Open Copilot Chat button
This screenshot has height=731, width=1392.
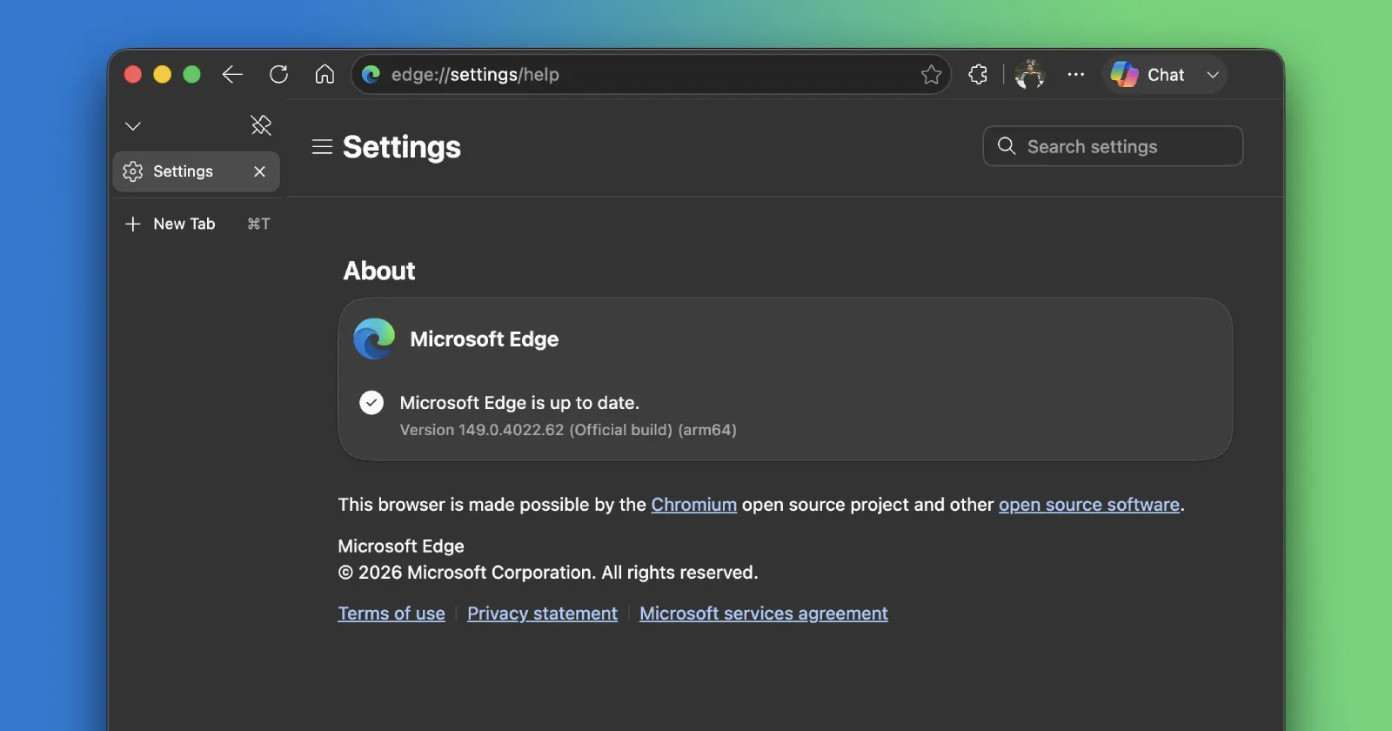coord(1148,75)
